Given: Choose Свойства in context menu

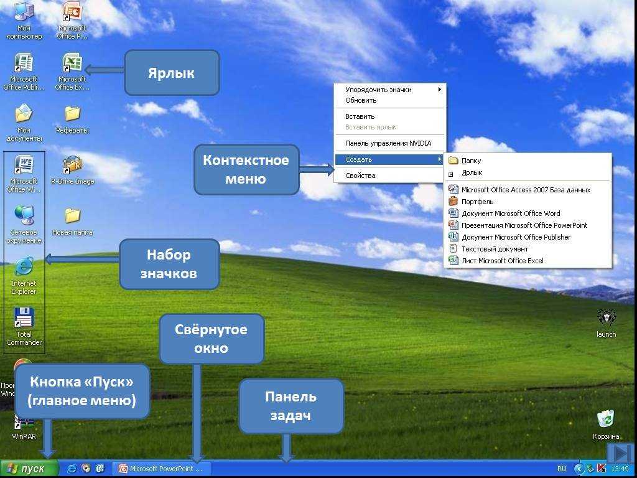Looking at the screenshot, I should (390, 176).
